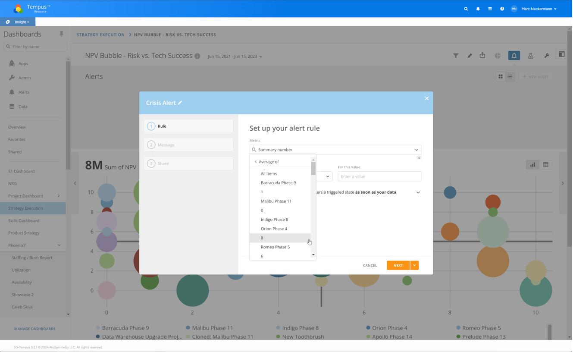Click the pie chart icon in dashboard toolbar

pyautogui.click(x=498, y=56)
